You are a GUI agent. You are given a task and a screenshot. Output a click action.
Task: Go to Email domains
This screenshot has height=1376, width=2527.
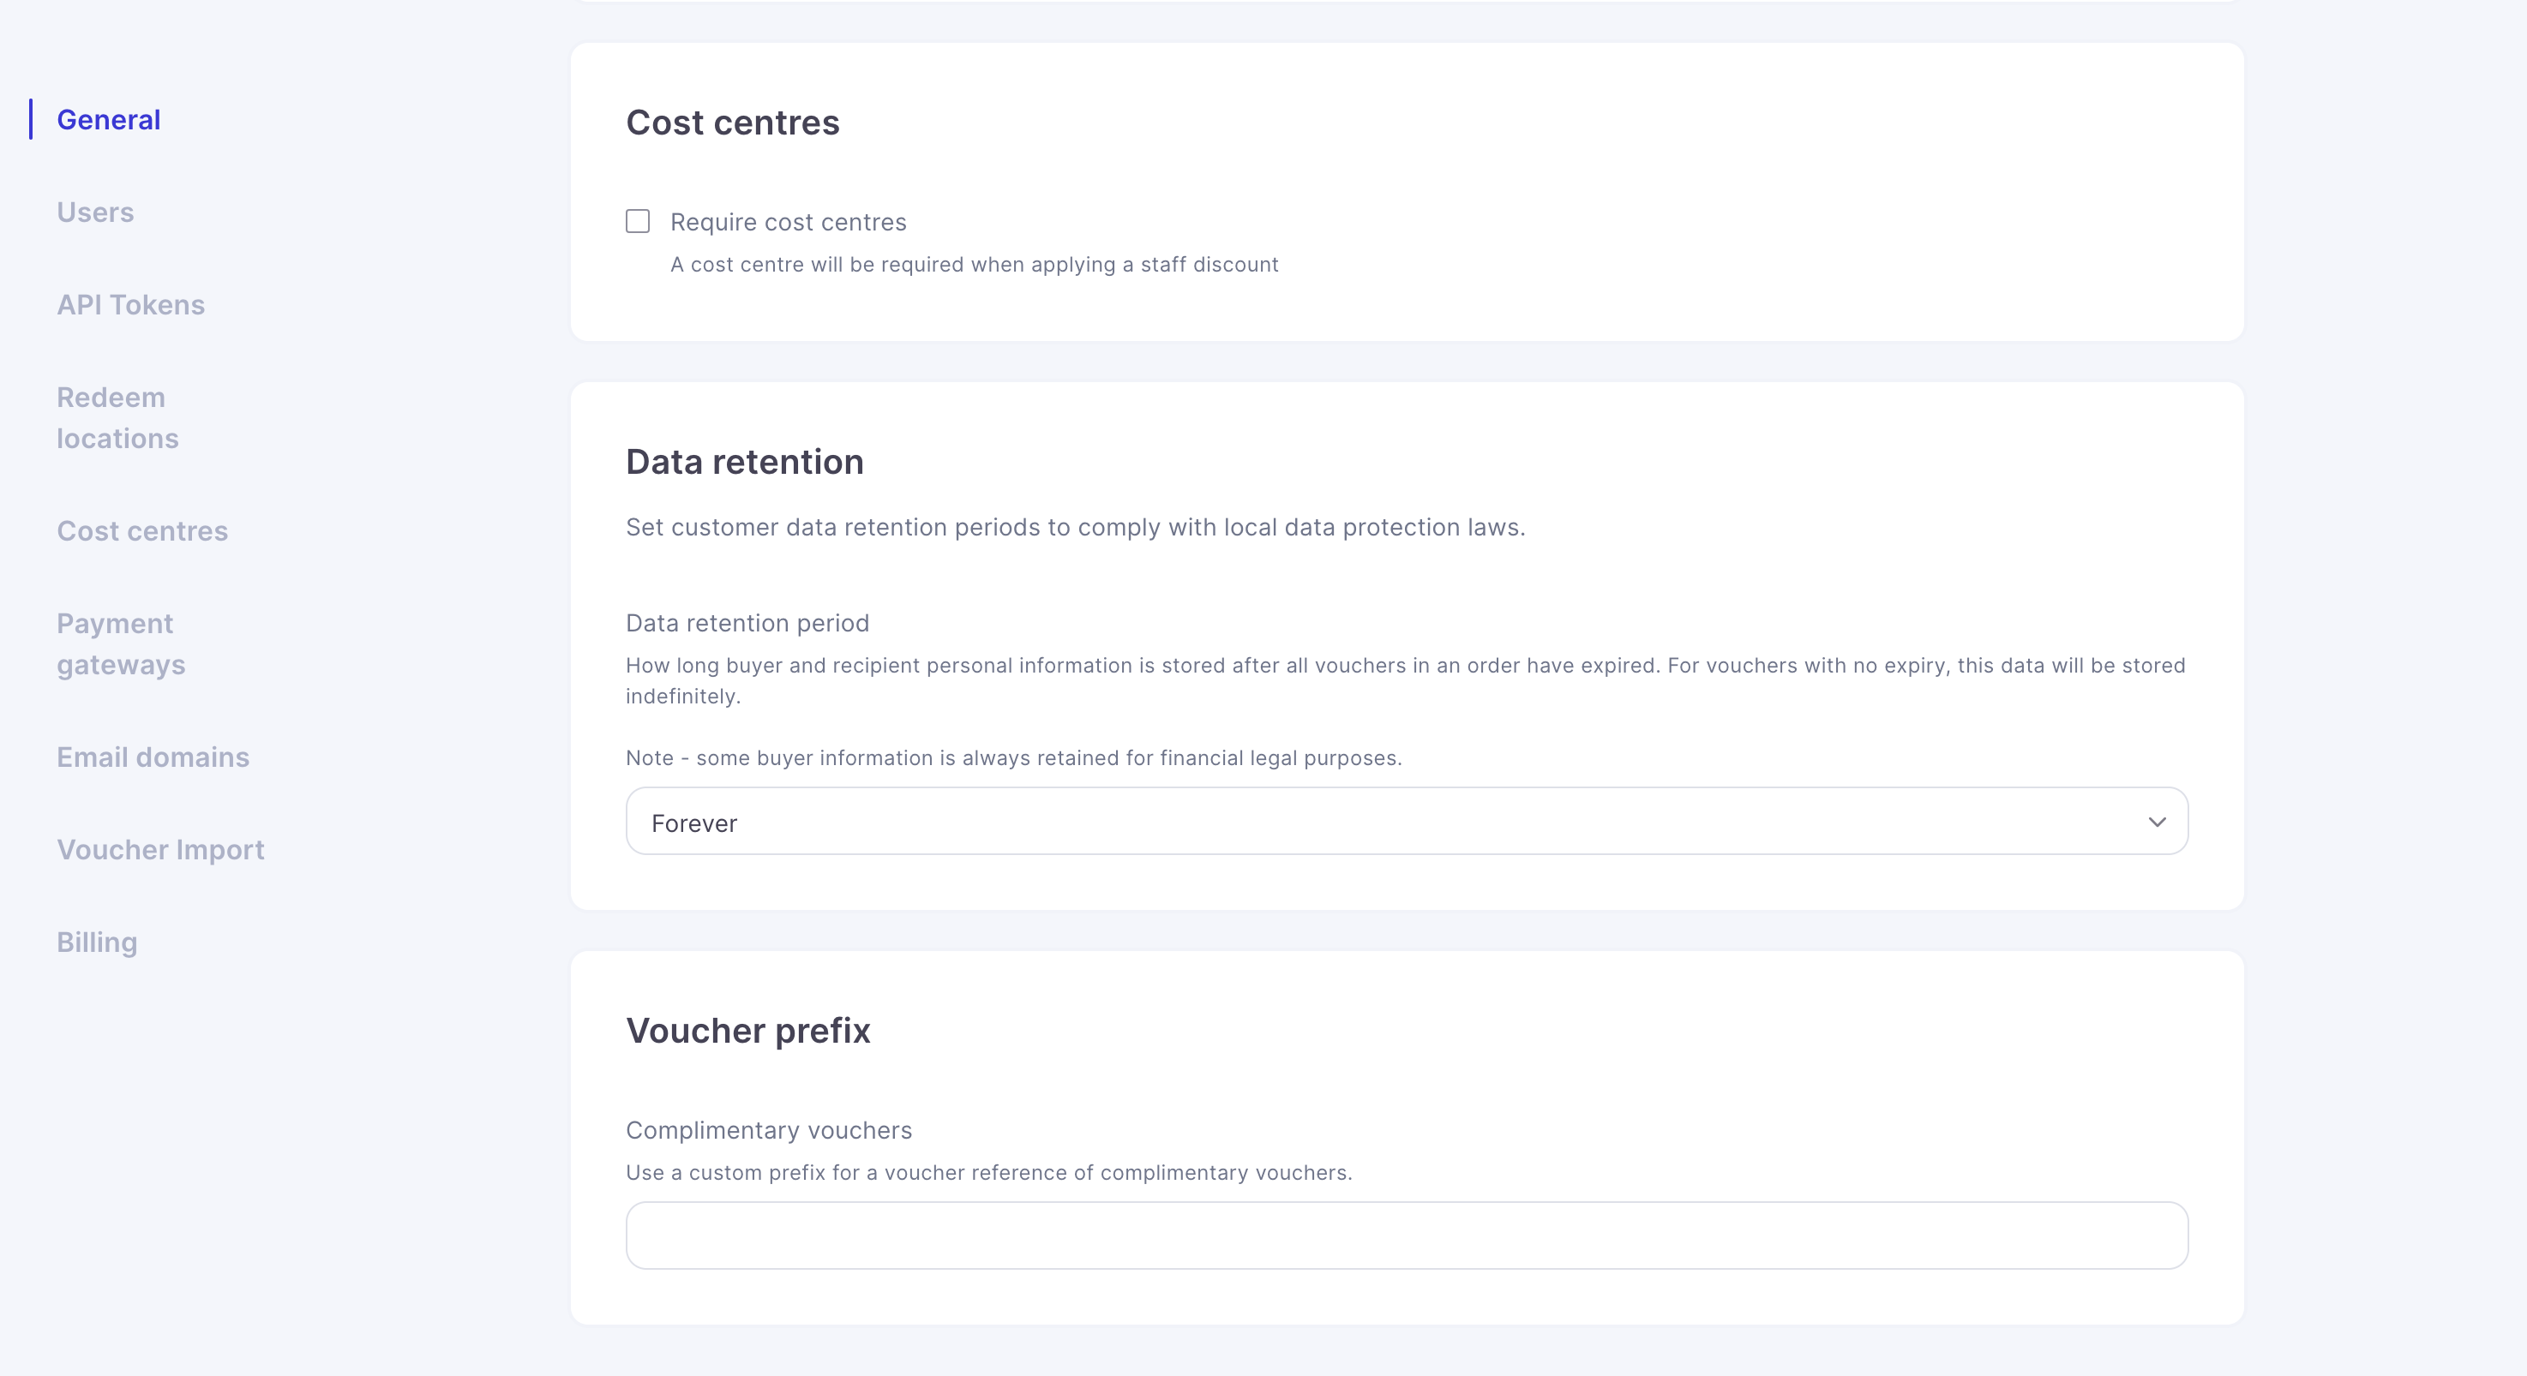(x=153, y=757)
